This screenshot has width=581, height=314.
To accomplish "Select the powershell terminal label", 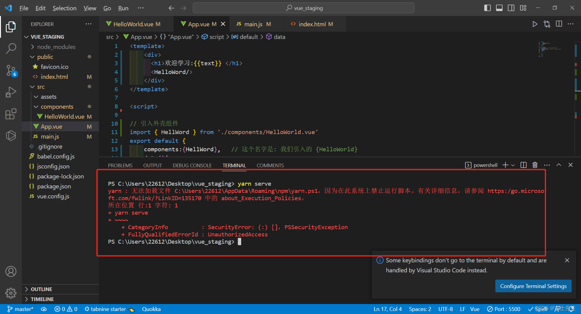I will click(481, 165).
